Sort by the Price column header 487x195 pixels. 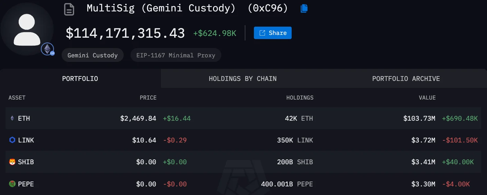click(x=148, y=98)
